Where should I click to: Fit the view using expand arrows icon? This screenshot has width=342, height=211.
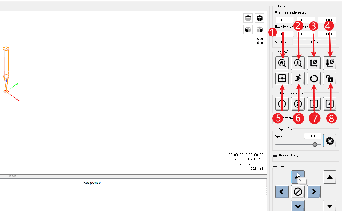260,41
